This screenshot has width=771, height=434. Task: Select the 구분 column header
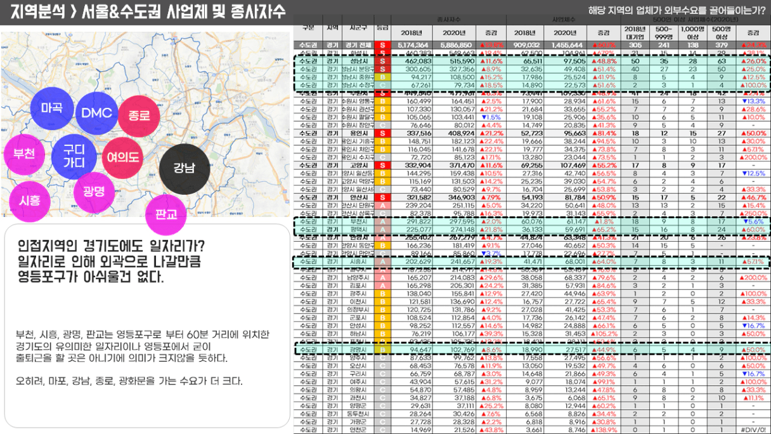coord(308,28)
